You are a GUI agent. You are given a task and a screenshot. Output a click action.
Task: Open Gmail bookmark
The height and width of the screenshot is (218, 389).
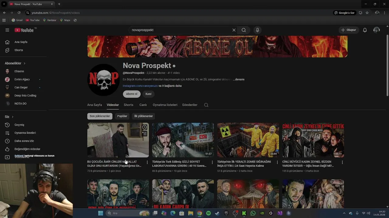pos(17,20)
